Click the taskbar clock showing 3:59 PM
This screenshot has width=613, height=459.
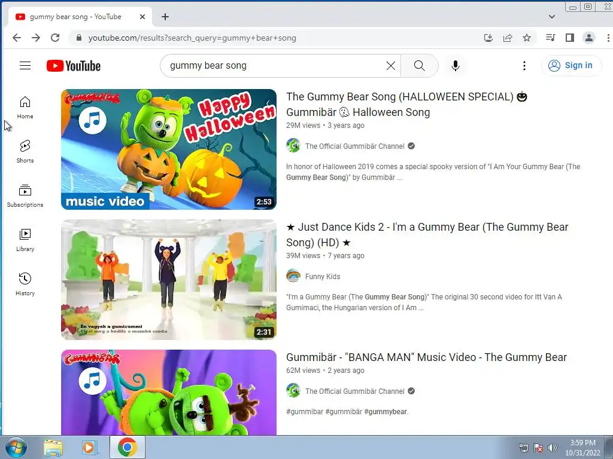pyautogui.click(x=582, y=448)
